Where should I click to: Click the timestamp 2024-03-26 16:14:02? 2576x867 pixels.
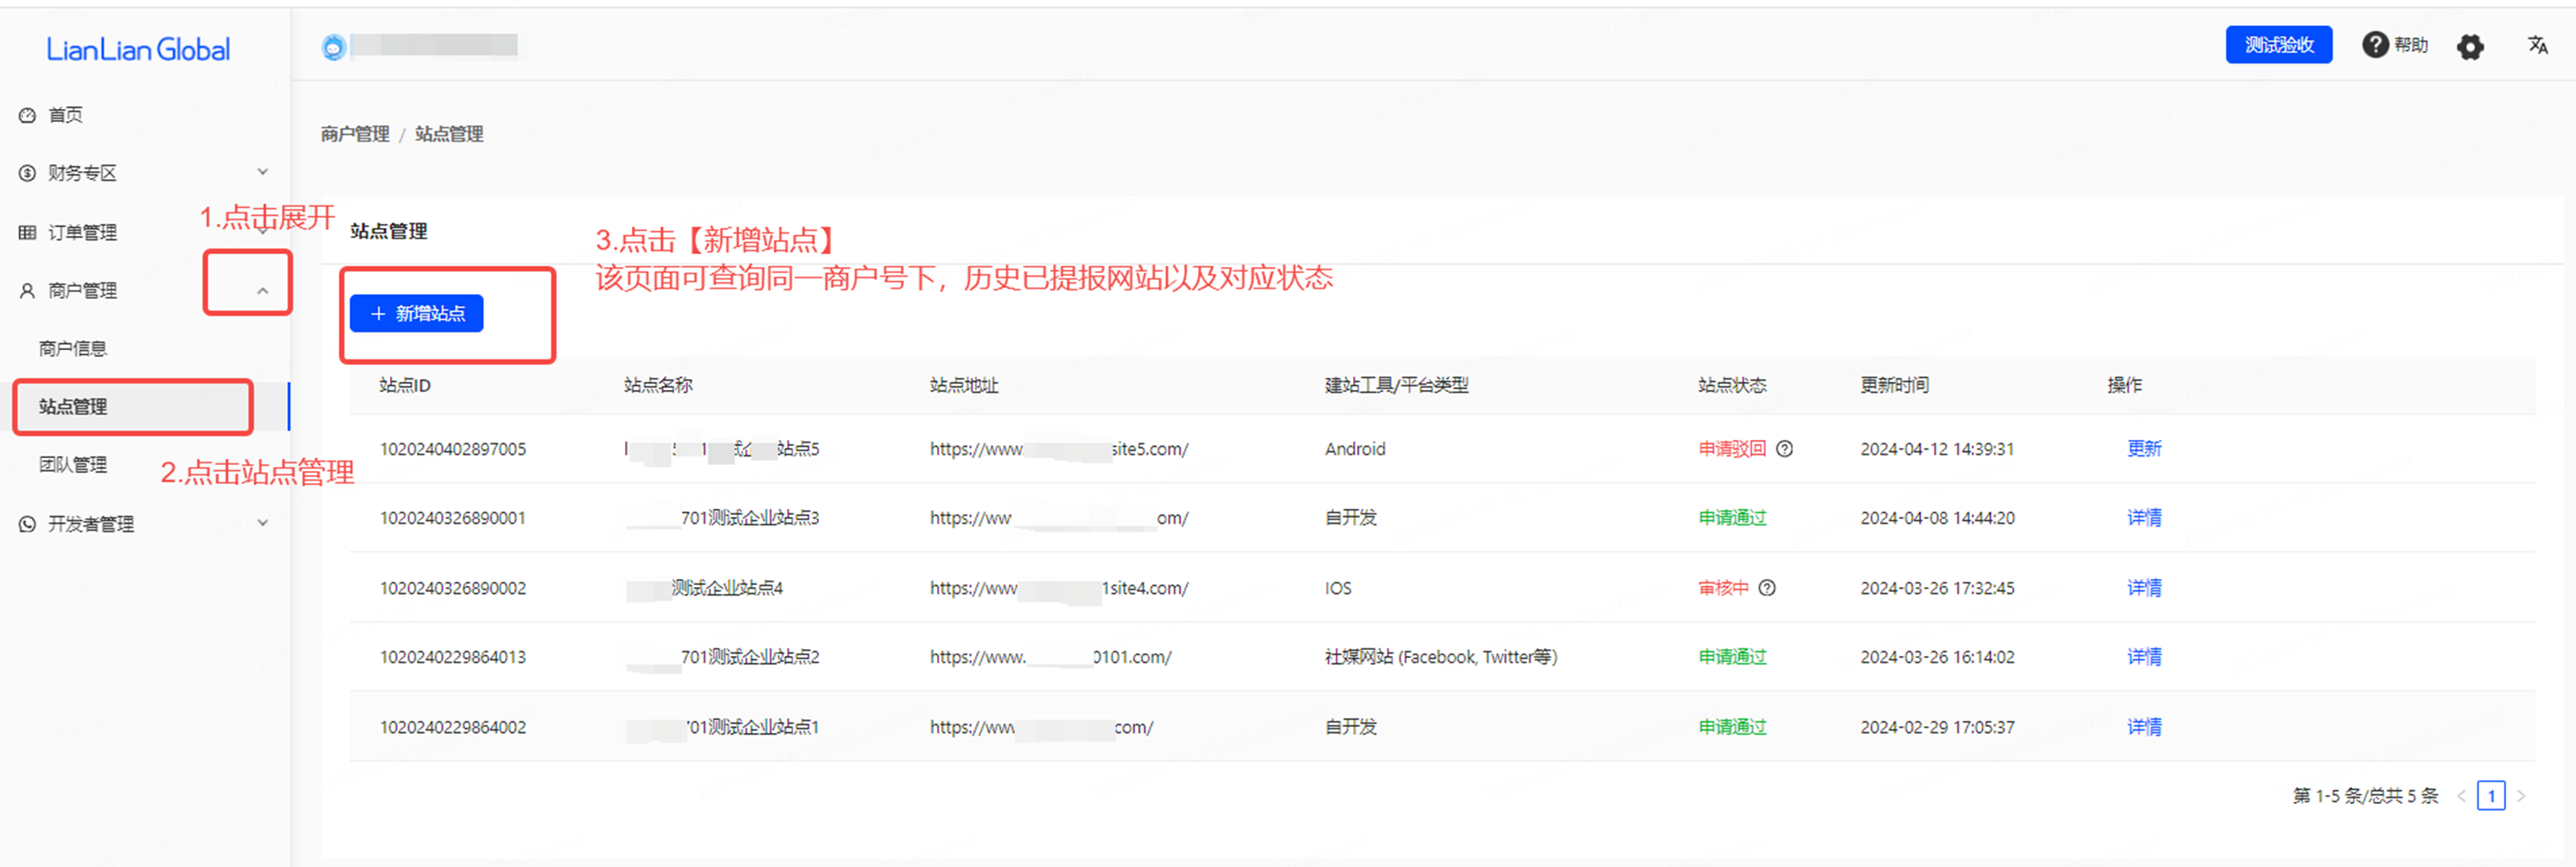click(1937, 657)
